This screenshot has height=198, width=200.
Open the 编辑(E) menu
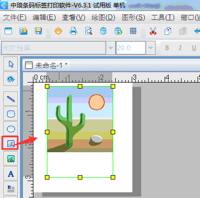(x=44, y=17)
